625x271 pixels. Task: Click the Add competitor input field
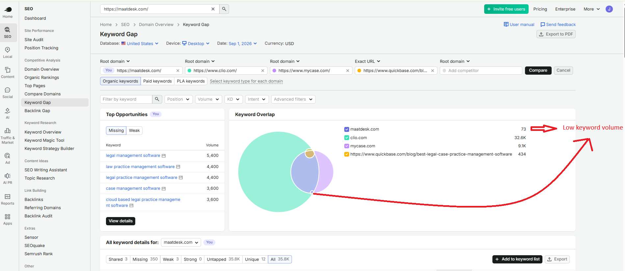481,71
